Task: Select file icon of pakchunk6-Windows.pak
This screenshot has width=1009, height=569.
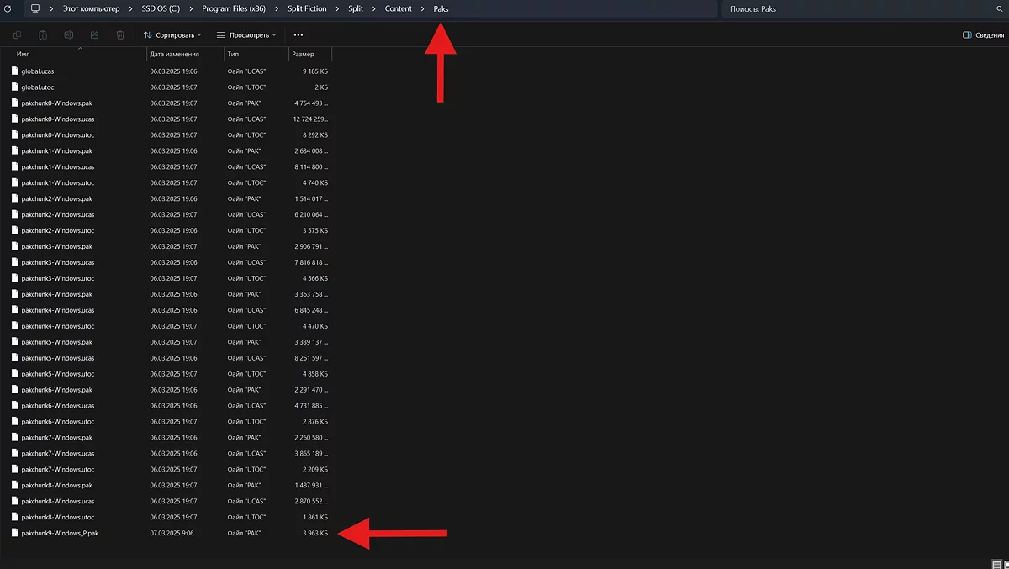Action: [x=14, y=390]
